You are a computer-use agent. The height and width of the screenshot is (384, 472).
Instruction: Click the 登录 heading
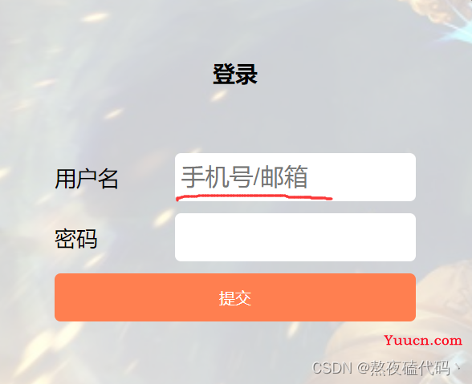pos(235,74)
